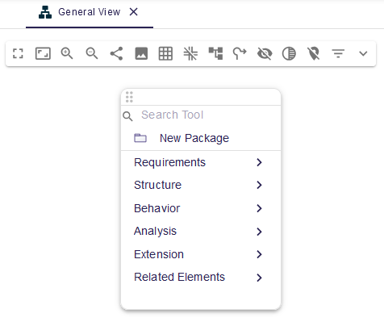
Task: Expand the Structure chevron arrow
Action: [x=259, y=185]
